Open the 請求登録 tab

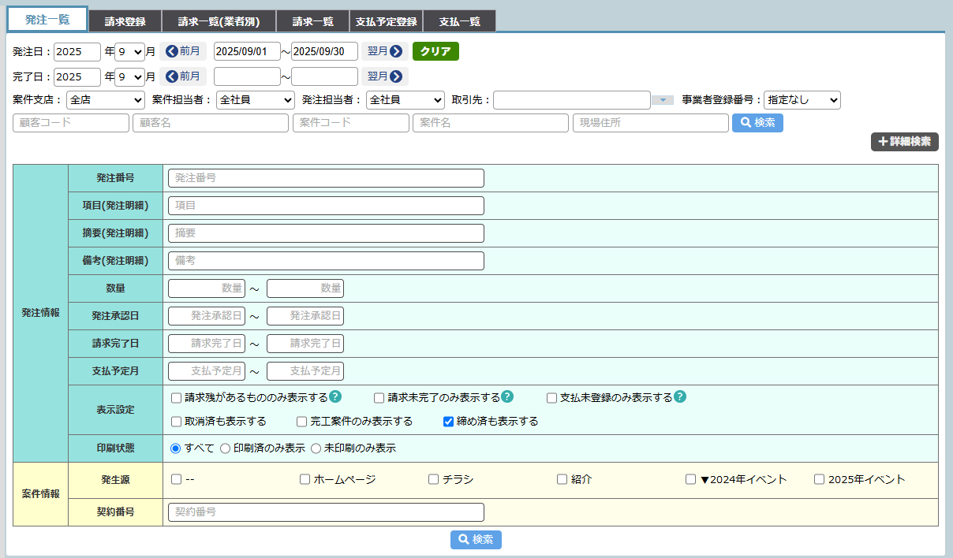[125, 21]
